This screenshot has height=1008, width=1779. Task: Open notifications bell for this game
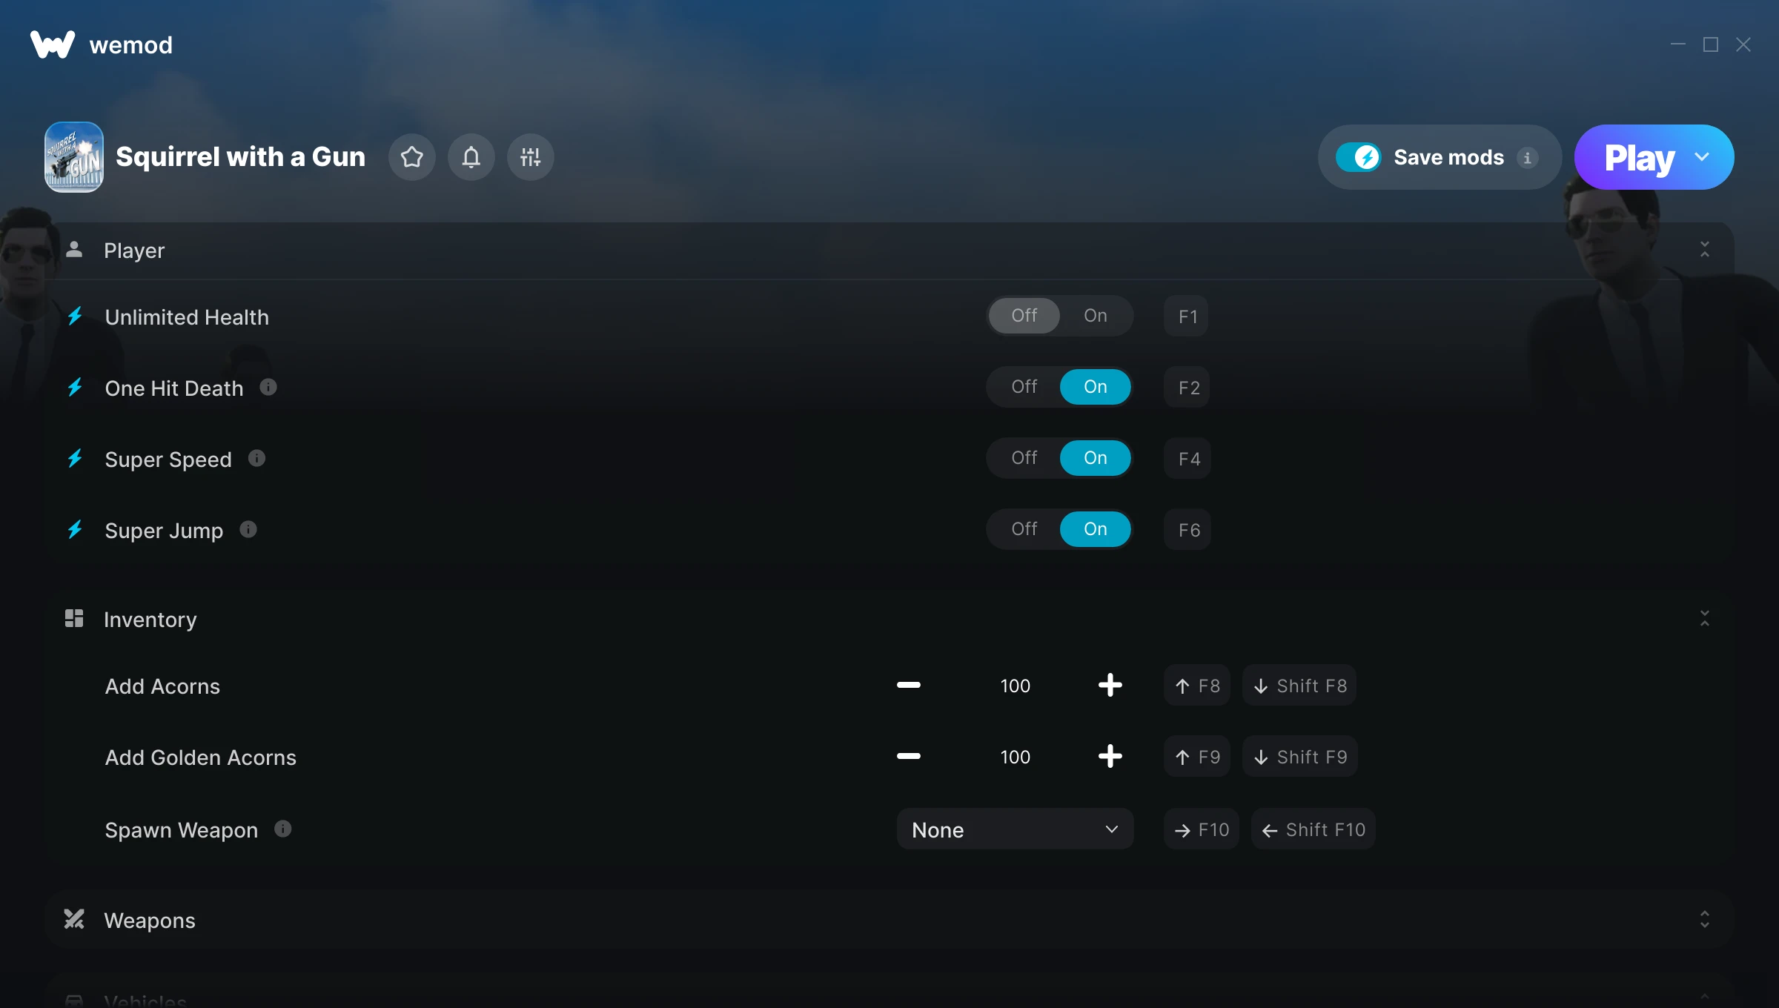coord(471,157)
